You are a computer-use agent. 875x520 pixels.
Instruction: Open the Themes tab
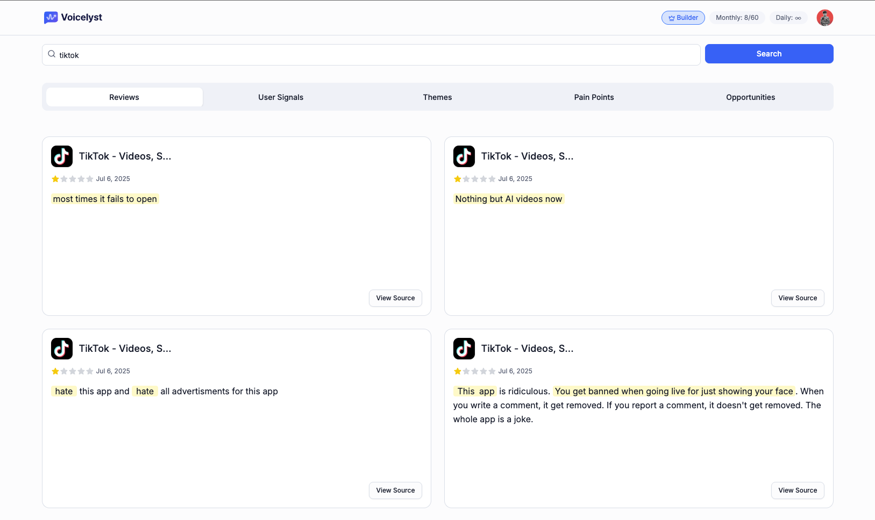(x=437, y=97)
